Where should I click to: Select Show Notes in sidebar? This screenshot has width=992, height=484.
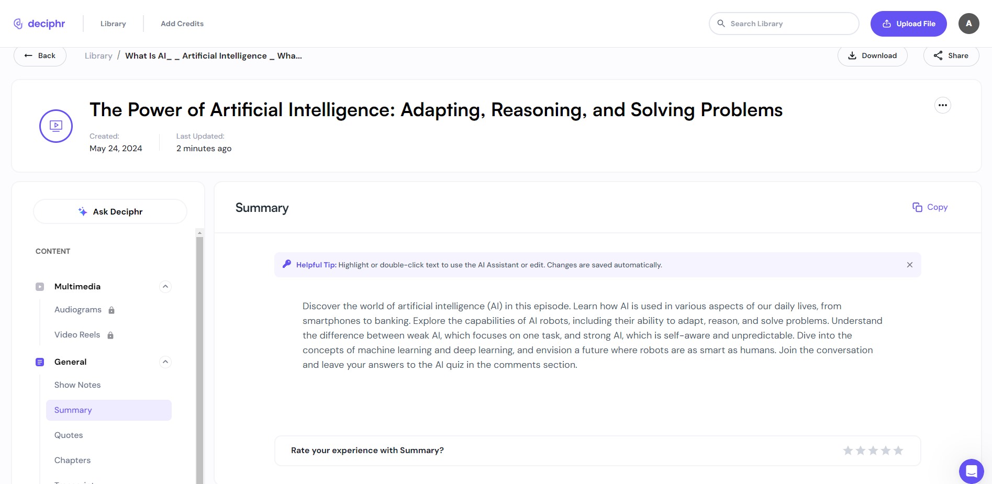coord(77,385)
